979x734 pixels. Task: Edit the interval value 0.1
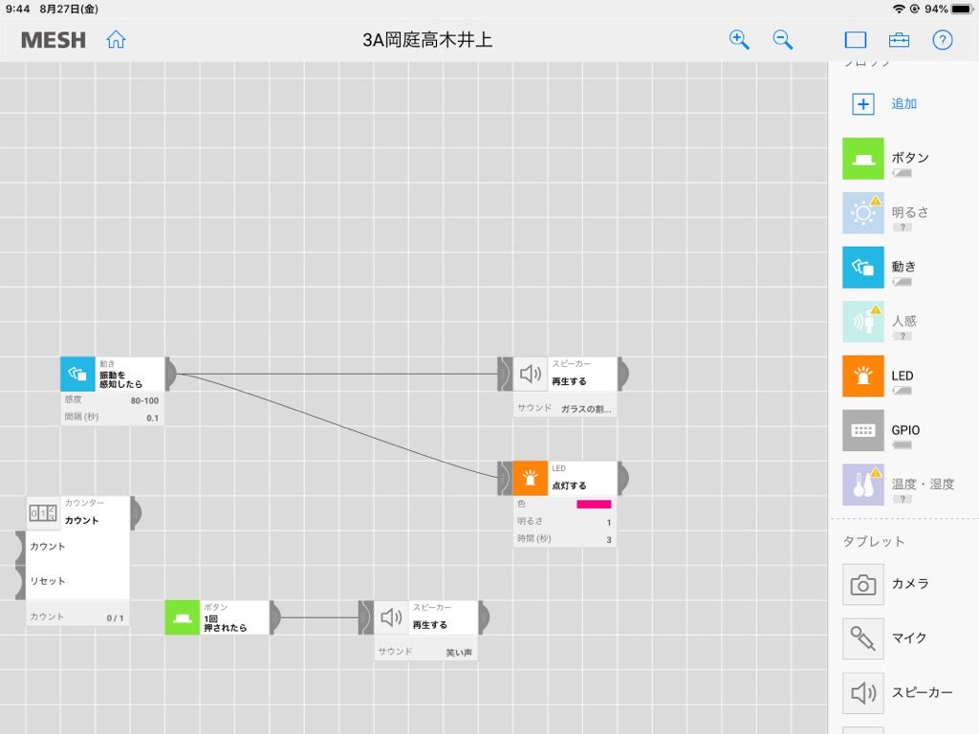(x=152, y=418)
